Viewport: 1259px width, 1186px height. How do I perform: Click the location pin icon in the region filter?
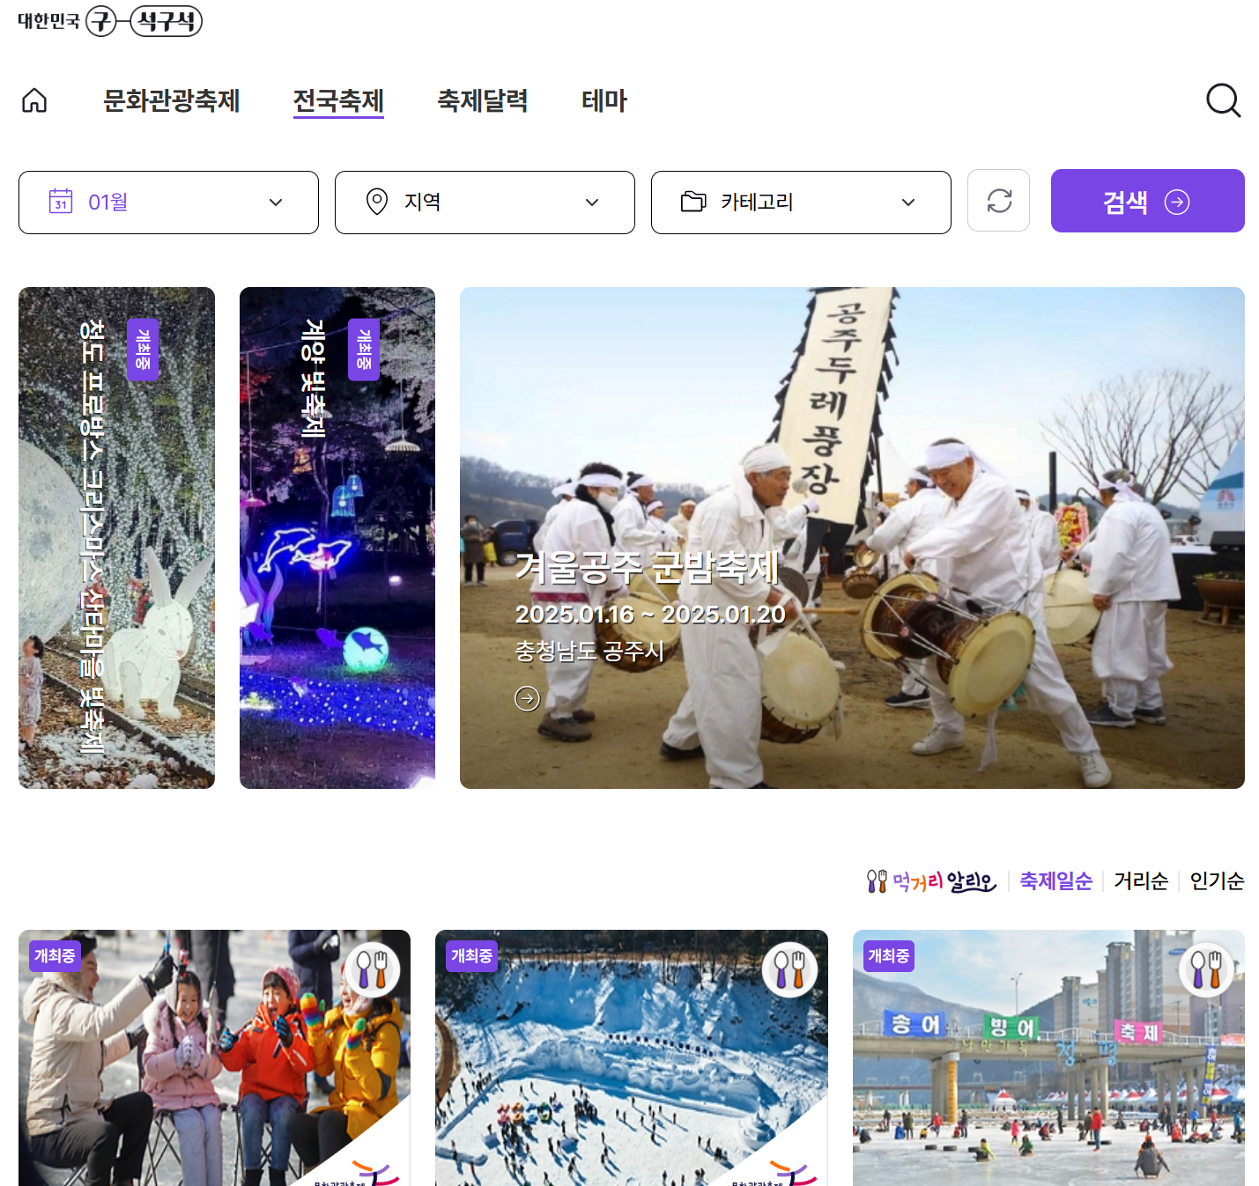pyautogui.click(x=377, y=202)
